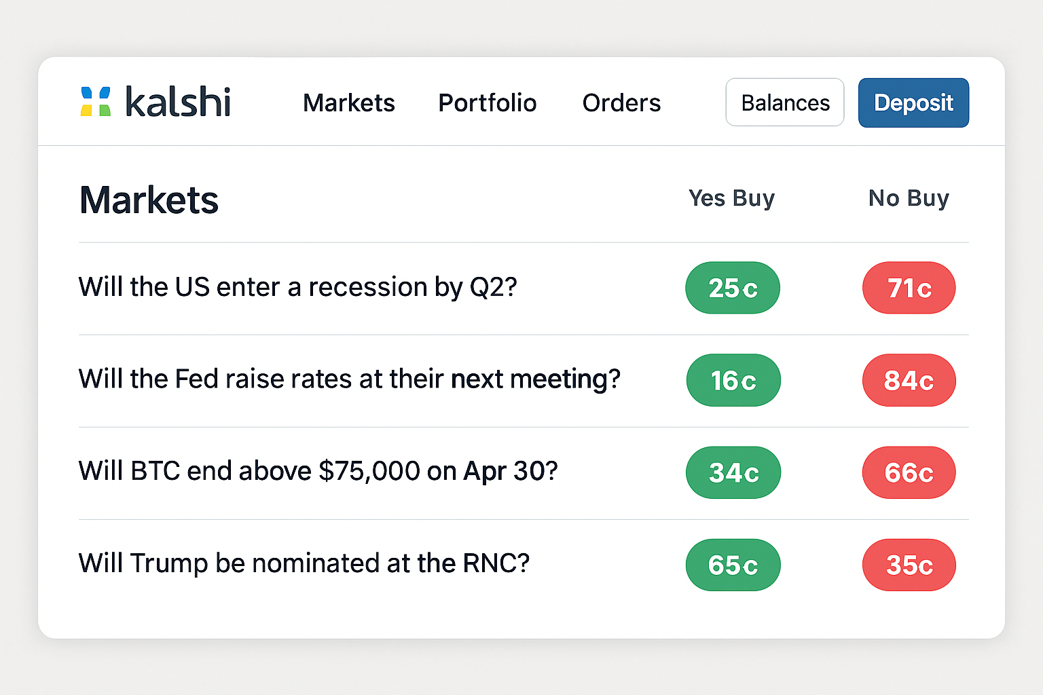The image size is (1043, 695).
Task: Open the Fed raise rates market question
Action: tap(349, 379)
